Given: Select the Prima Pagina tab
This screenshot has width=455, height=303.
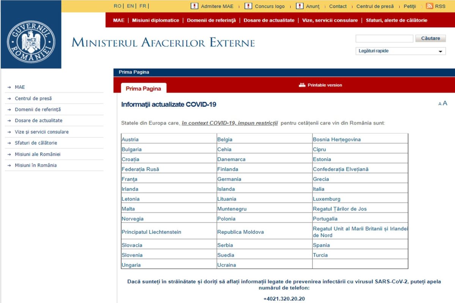Looking at the screenshot, I should (x=143, y=89).
